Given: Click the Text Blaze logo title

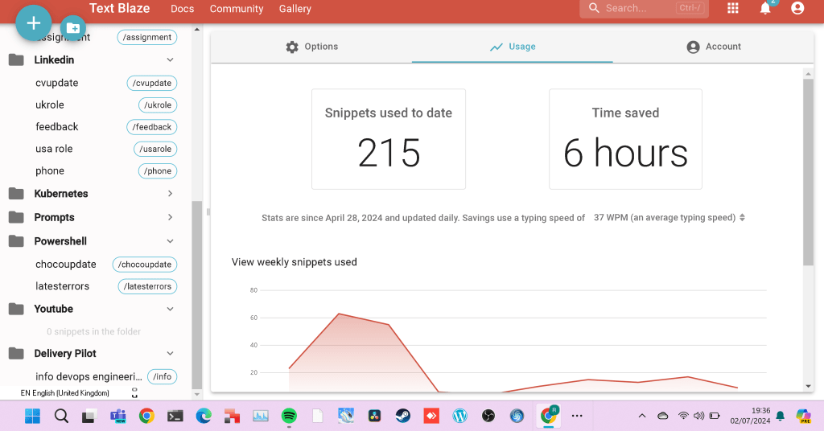Looking at the screenshot, I should coord(119,8).
